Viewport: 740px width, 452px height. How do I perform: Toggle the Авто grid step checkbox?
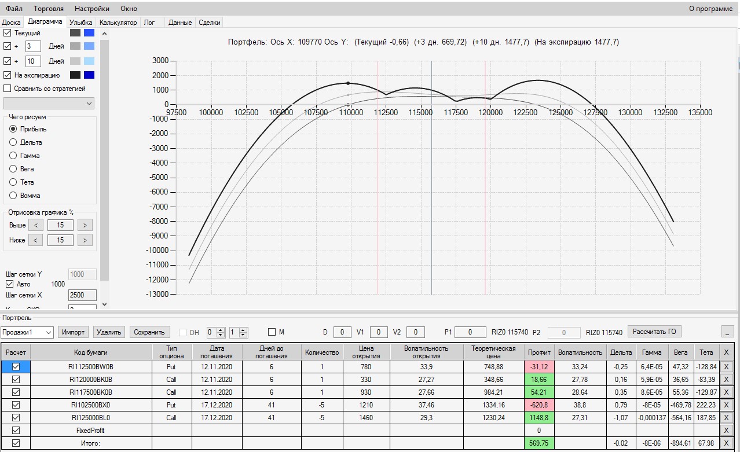point(9,284)
